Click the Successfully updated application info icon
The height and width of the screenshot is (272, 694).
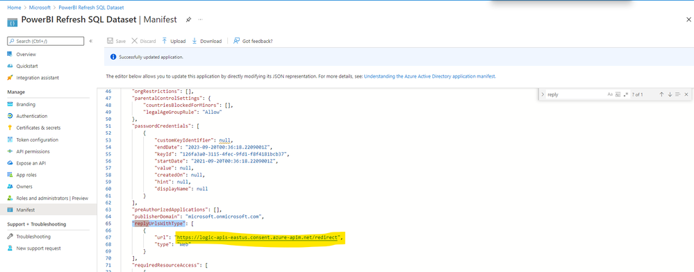113,57
